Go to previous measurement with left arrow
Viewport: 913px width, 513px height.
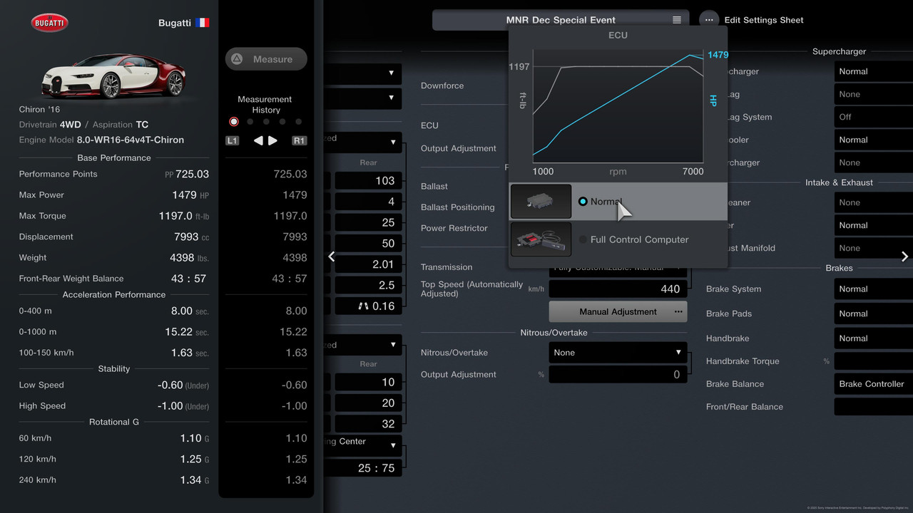(258, 140)
